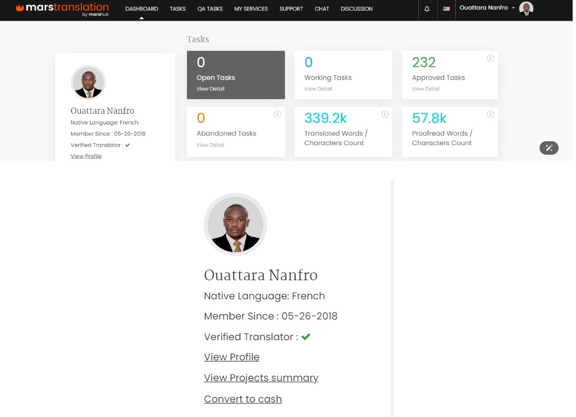Screen dimensions: 576x417
Task: Go to the Tasks menu
Action: (178, 9)
